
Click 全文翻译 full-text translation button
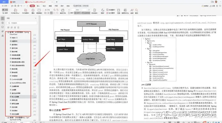coord(110,13)
